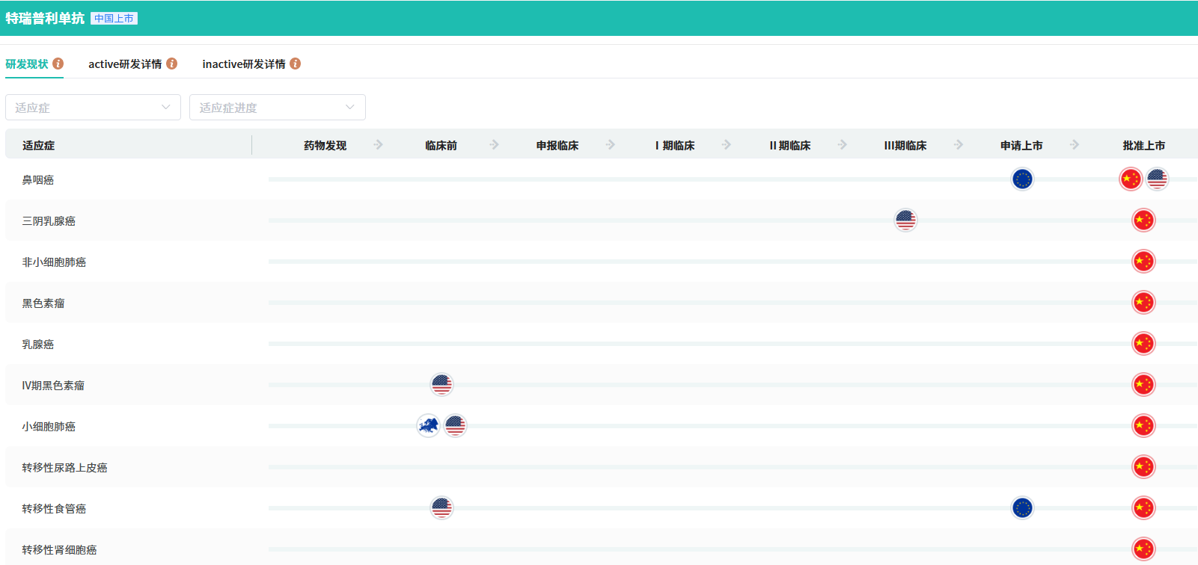Image resolution: width=1198 pixels, height=565 pixels.
Task: Open the info icon beside active研发详情
Action: 172,64
